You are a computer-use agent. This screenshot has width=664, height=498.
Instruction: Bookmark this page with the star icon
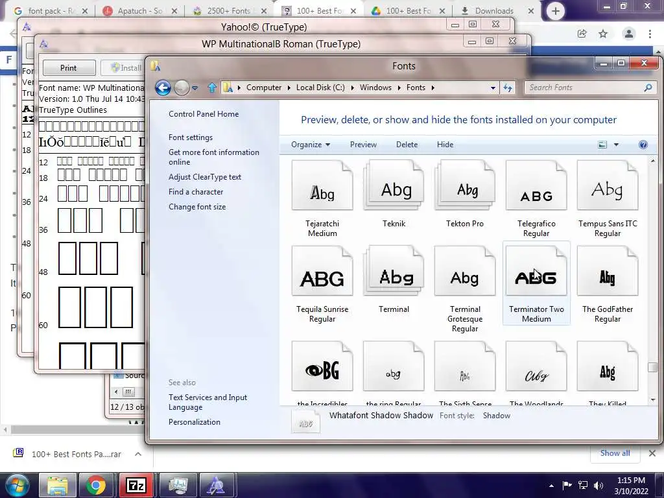pyautogui.click(x=603, y=34)
